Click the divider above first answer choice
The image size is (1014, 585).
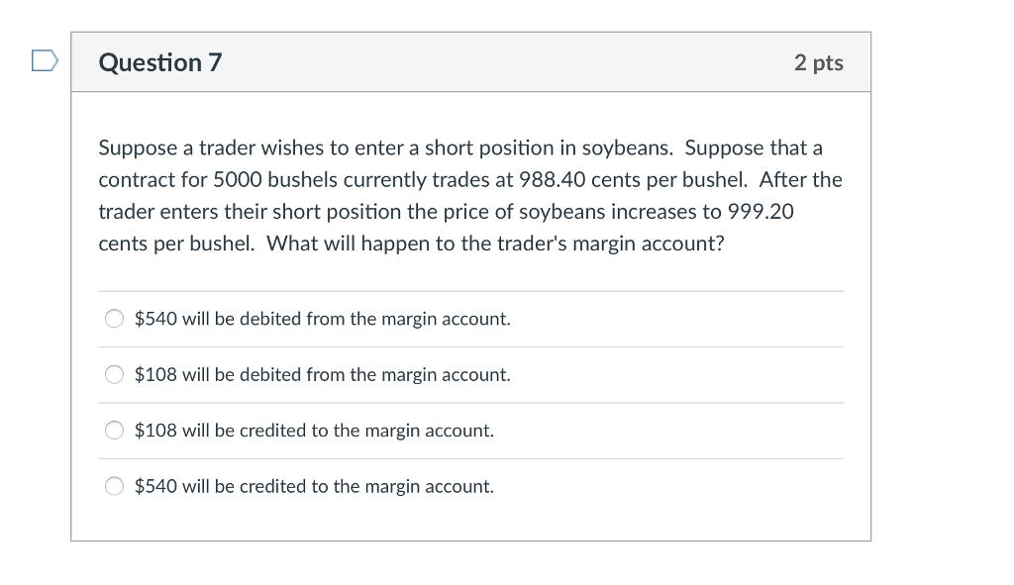(x=470, y=290)
